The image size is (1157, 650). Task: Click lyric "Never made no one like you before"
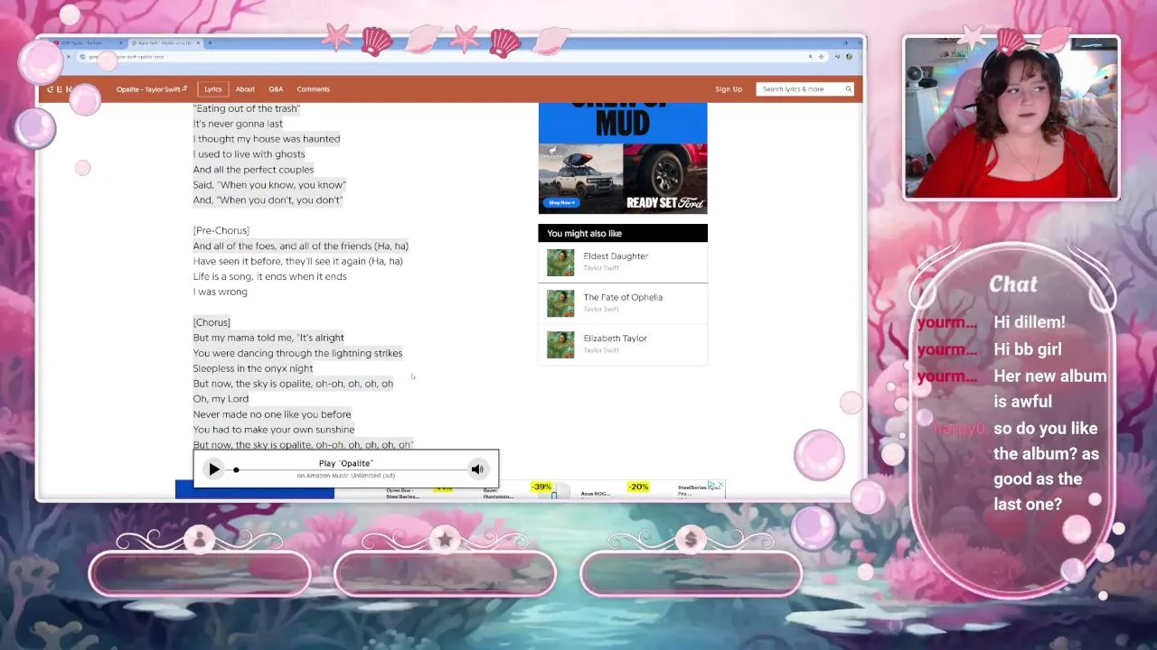[272, 414]
